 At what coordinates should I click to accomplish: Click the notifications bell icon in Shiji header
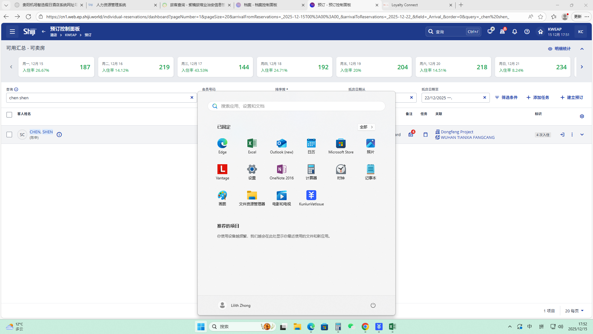point(515,32)
